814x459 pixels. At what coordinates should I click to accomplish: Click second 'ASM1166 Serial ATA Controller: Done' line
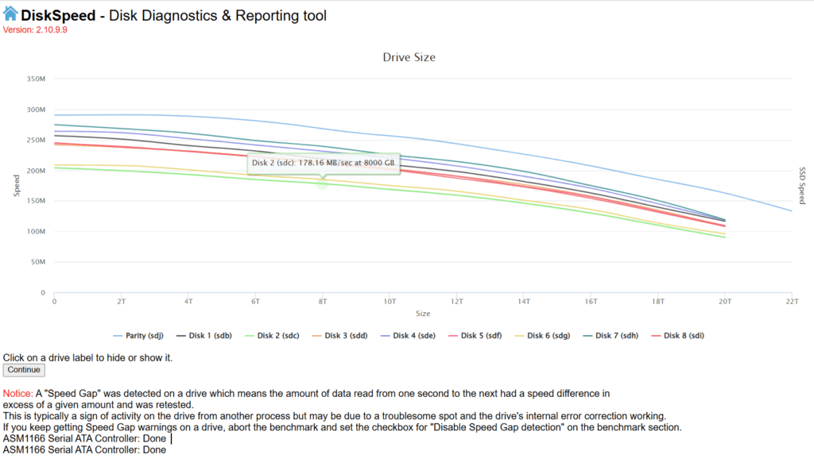click(x=84, y=449)
